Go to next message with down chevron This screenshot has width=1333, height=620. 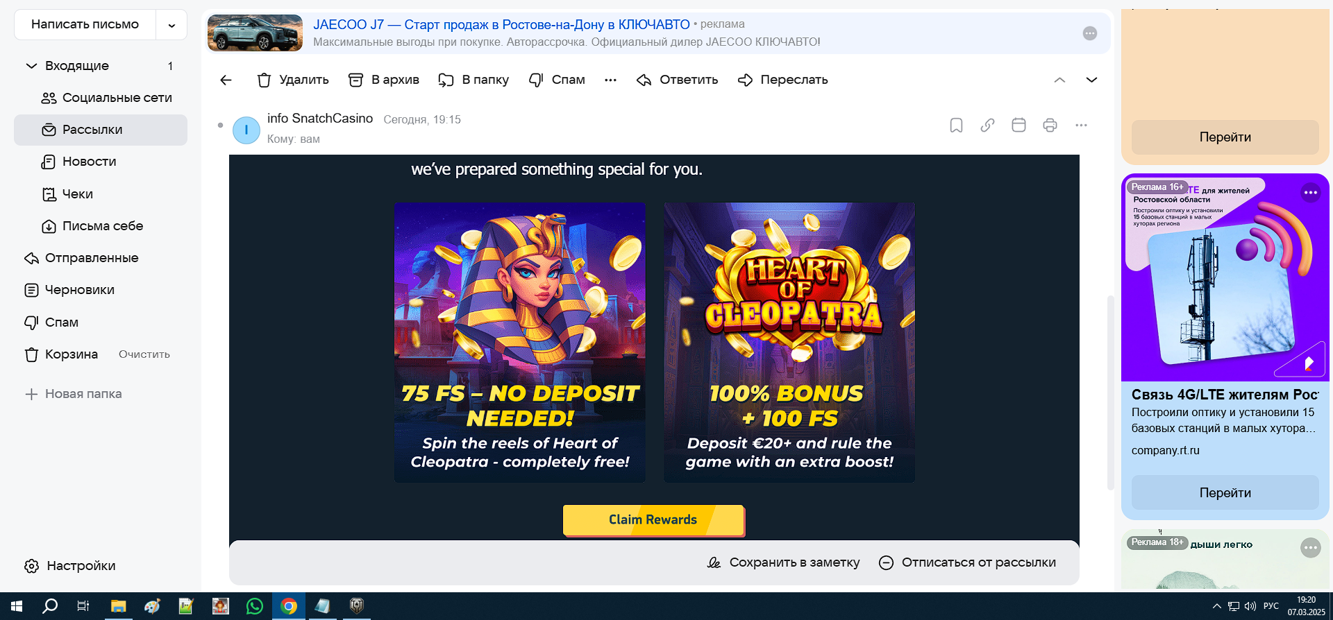pyautogui.click(x=1091, y=80)
